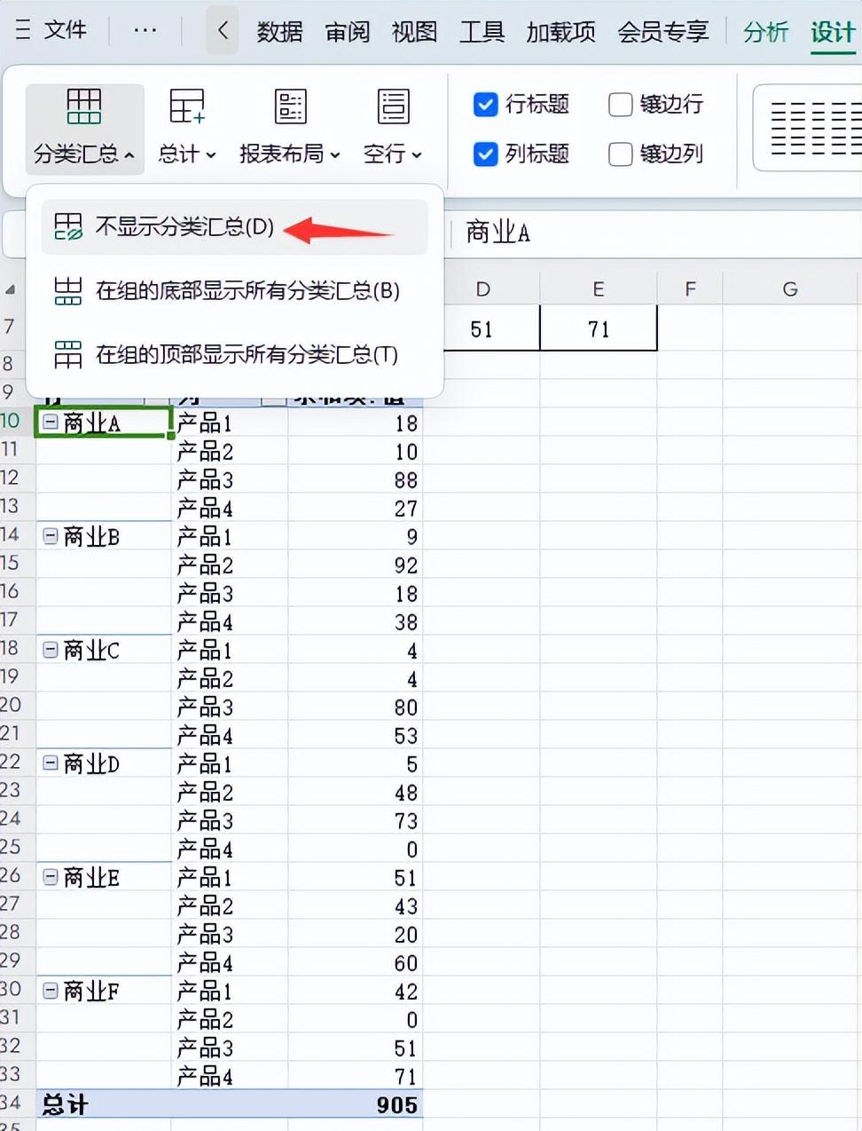Image resolution: width=862 pixels, height=1131 pixels.
Task: Click the left chevron to scroll tabs back
Action: pyautogui.click(x=223, y=31)
